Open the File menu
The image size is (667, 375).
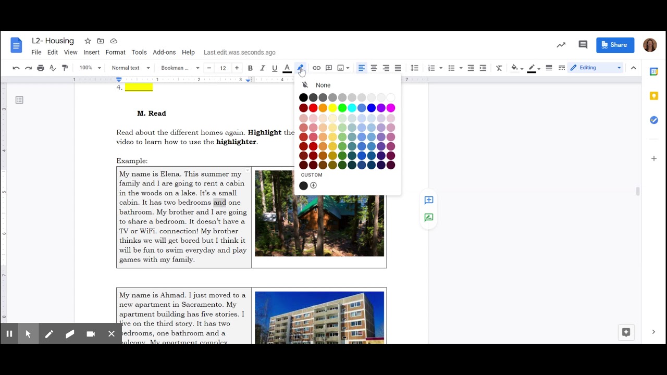click(36, 52)
